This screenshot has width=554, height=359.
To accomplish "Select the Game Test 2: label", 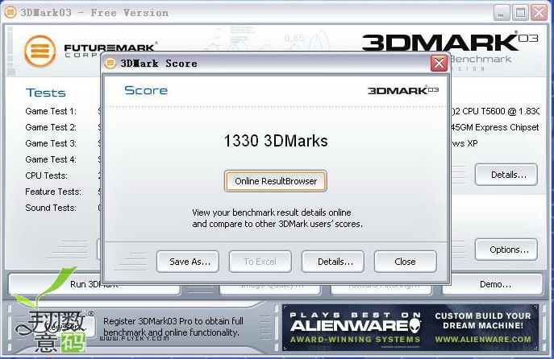I will click(x=51, y=127).
